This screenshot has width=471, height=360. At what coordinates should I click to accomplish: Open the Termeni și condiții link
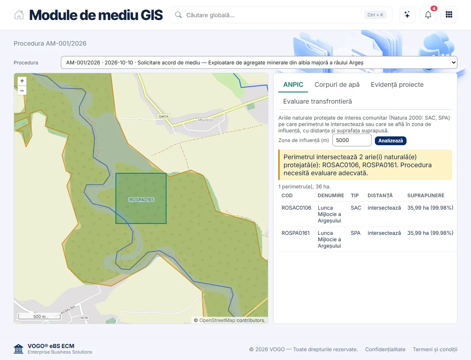tap(435, 349)
